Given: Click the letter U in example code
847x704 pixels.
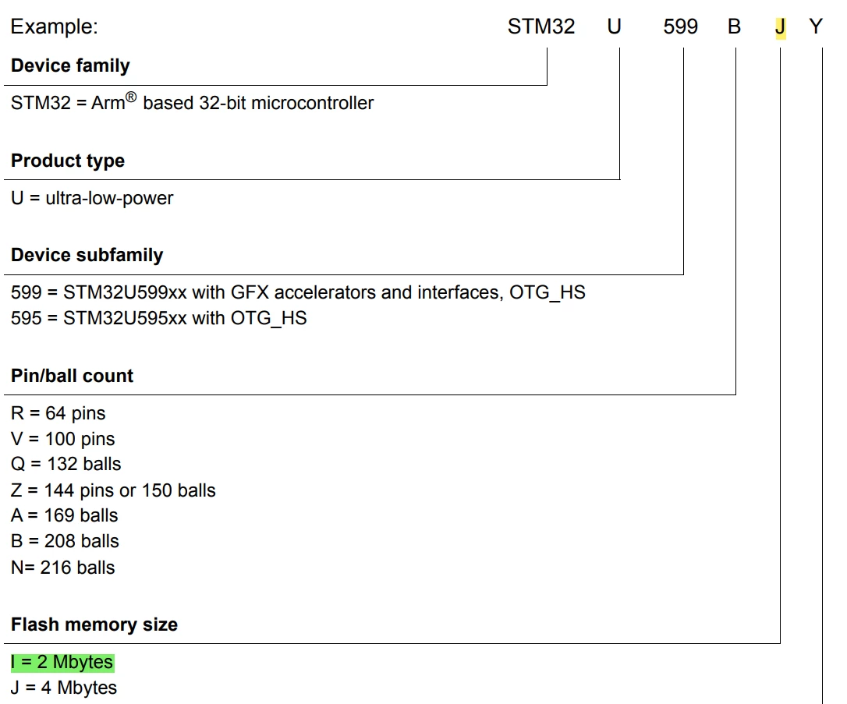Looking at the screenshot, I should click(614, 27).
